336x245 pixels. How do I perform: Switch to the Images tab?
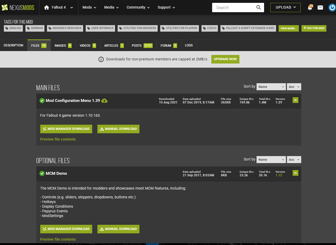pyautogui.click(x=63, y=45)
